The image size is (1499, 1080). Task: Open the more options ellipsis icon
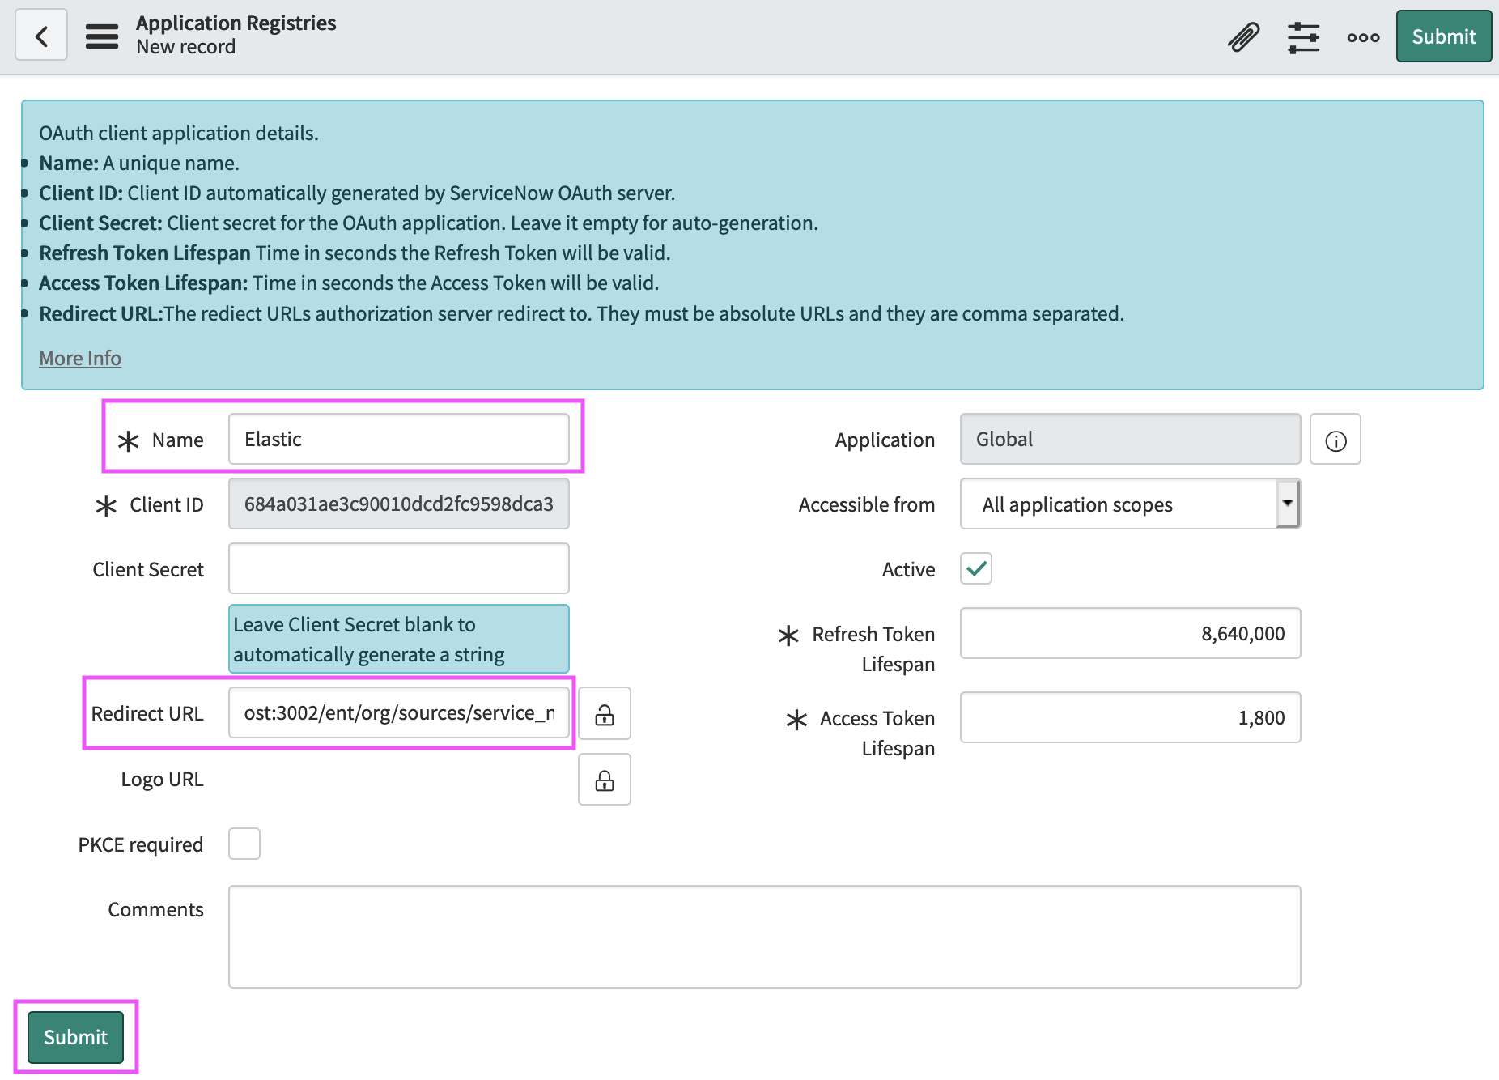(x=1363, y=37)
